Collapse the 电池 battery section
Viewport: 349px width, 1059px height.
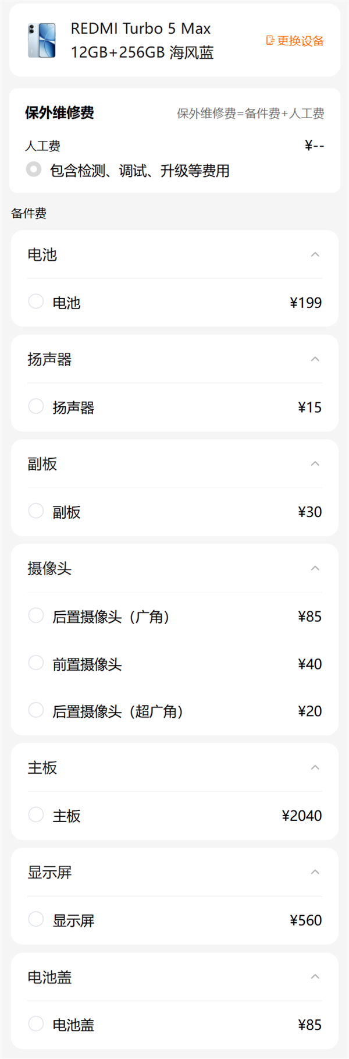tap(314, 254)
